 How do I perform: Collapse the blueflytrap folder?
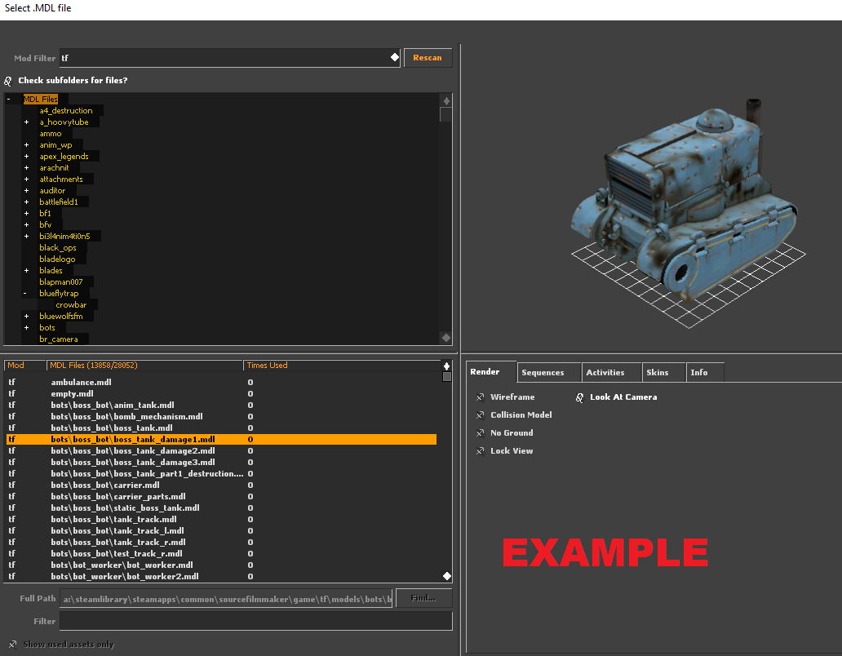pos(25,294)
